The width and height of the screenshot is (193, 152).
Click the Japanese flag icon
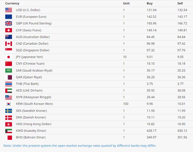[x=9, y=57]
